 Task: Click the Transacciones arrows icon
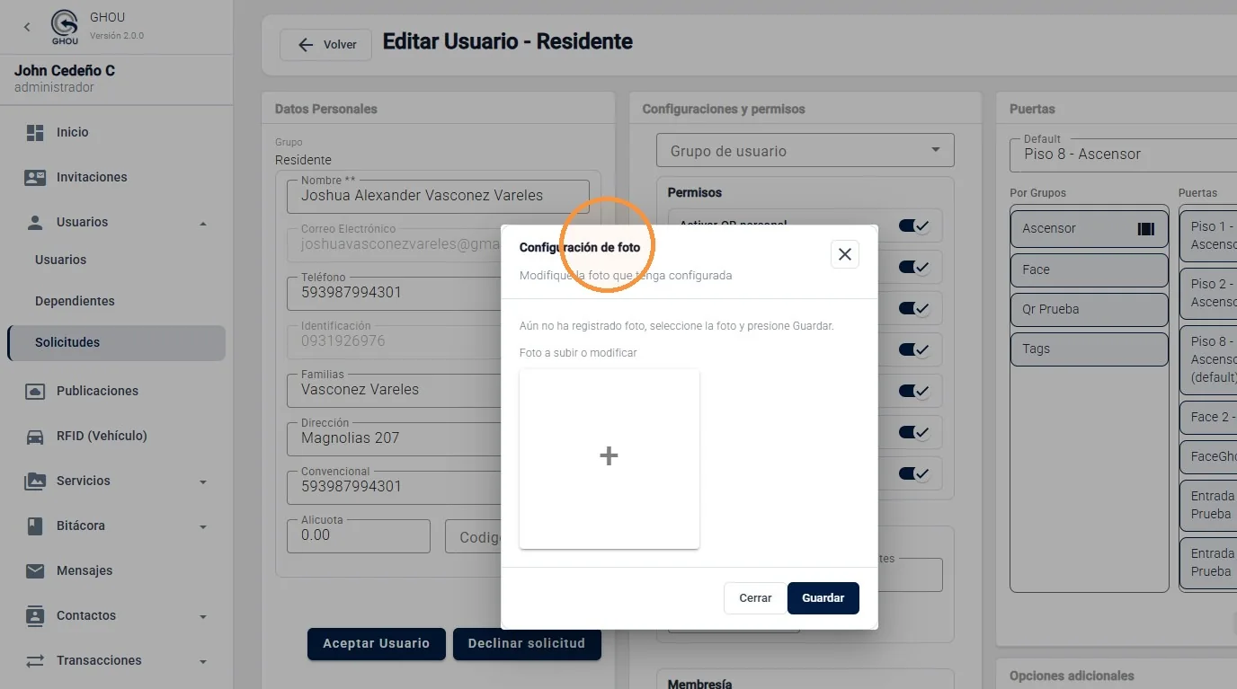point(35,661)
